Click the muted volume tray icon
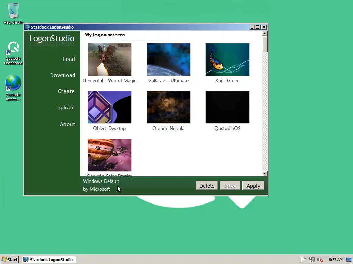 (320, 260)
